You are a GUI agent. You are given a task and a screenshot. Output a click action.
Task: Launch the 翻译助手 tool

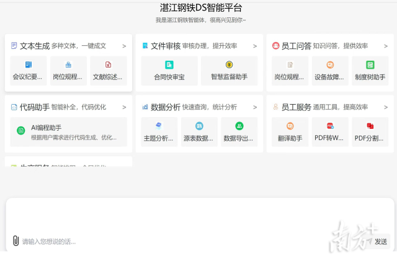click(290, 132)
